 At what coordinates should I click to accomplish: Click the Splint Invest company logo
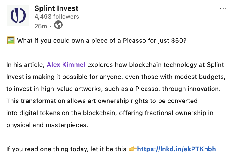click(18, 15)
